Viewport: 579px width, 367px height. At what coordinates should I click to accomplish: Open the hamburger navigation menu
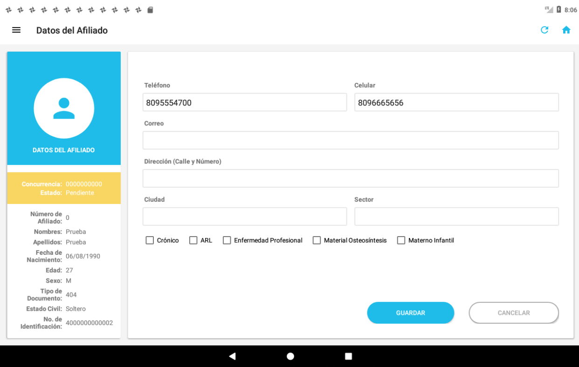coord(16,30)
